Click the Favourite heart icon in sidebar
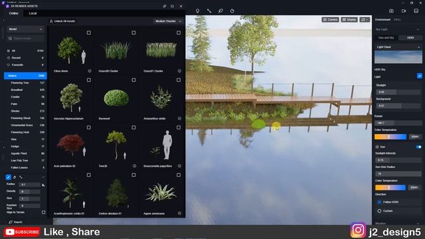The width and height of the screenshot is (425, 239). coord(9,65)
